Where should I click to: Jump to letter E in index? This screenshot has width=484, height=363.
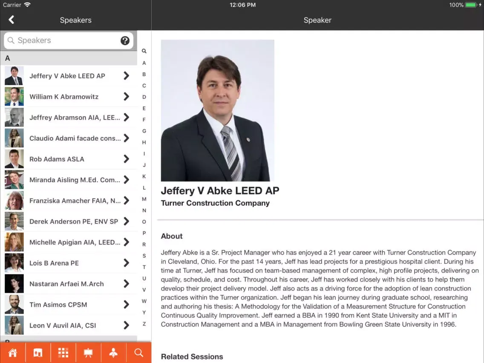click(x=144, y=108)
